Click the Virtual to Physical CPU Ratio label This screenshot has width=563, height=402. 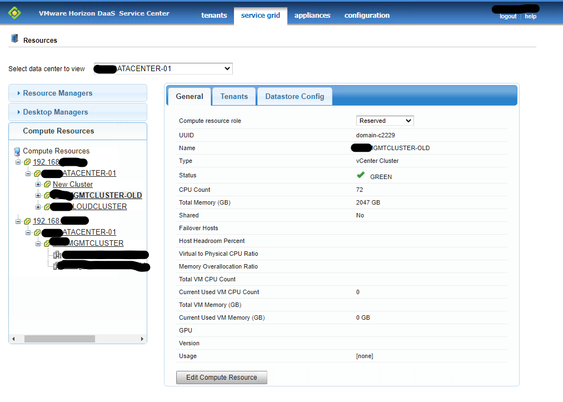pyautogui.click(x=218, y=254)
